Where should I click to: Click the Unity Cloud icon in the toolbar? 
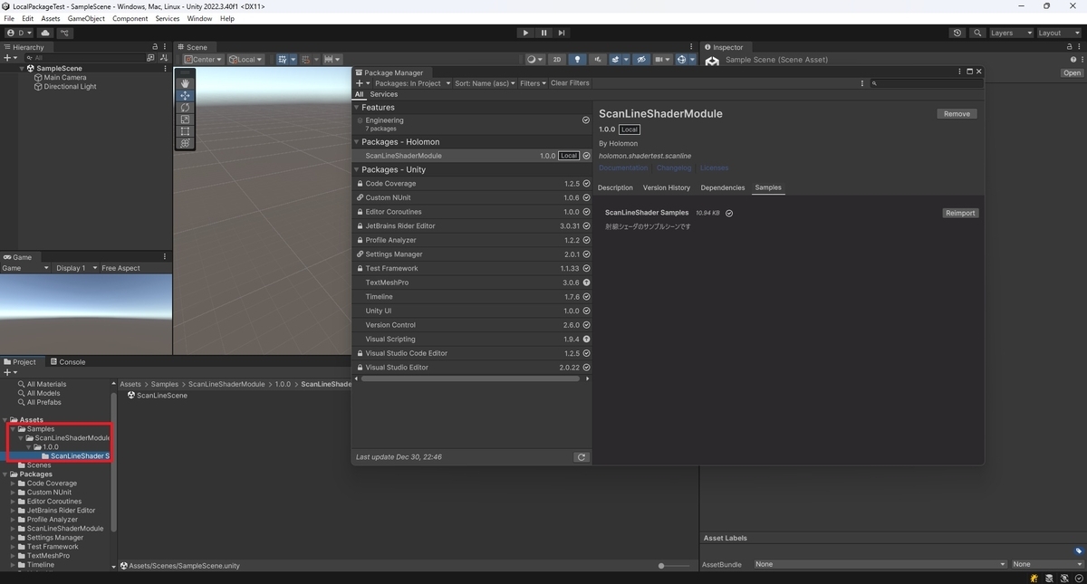click(x=45, y=33)
